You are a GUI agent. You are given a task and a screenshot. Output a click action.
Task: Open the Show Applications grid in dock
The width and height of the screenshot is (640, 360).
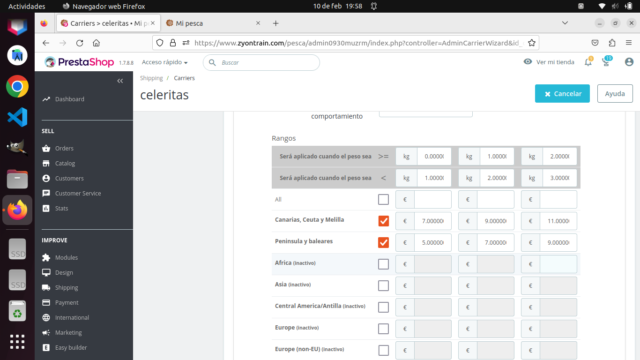(17, 341)
